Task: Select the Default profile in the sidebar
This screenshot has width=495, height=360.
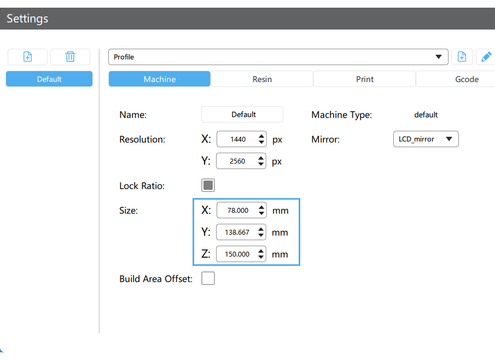Action: click(49, 79)
